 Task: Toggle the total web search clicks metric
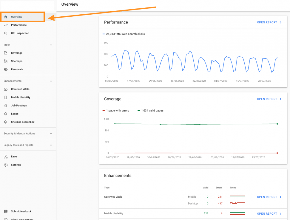[x=124, y=34]
